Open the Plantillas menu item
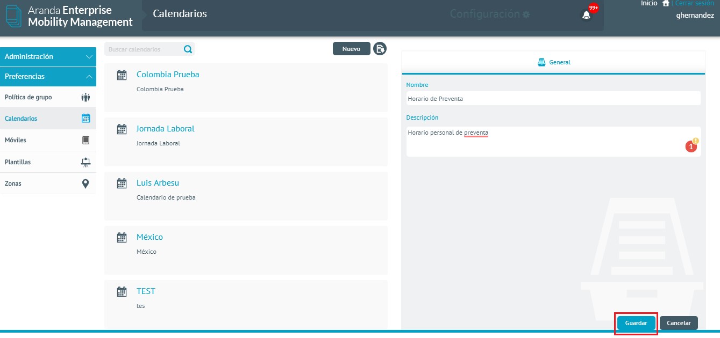Viewport: 720px width, 338px height. pyautogui.click(x=48, y=161)
